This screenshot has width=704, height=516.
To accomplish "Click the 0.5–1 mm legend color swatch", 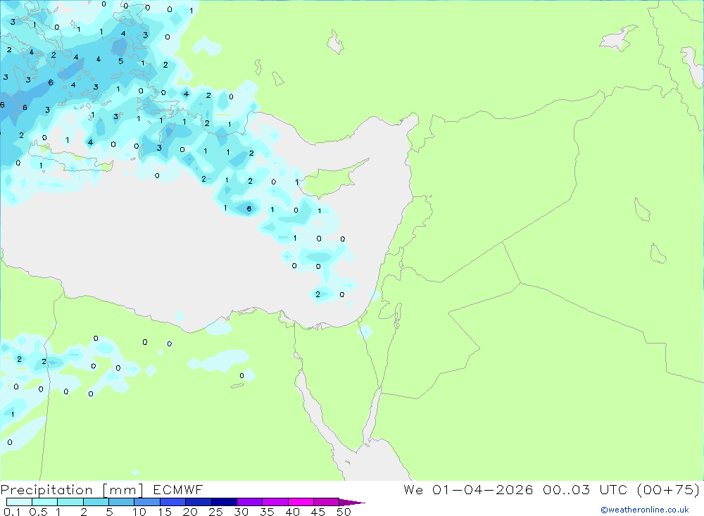I will tap(44, 502).
